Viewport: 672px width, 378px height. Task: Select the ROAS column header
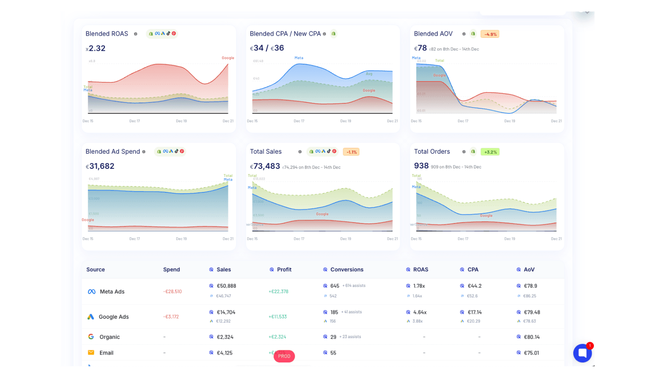[x=422, y=269]
